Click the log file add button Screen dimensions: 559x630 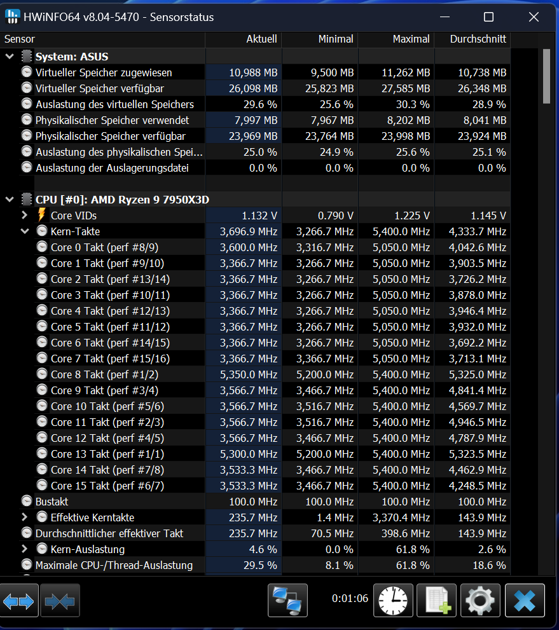click(x=437, y=600)
